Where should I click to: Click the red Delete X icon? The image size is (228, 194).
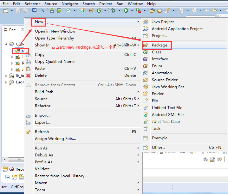[x=28, y=76]
